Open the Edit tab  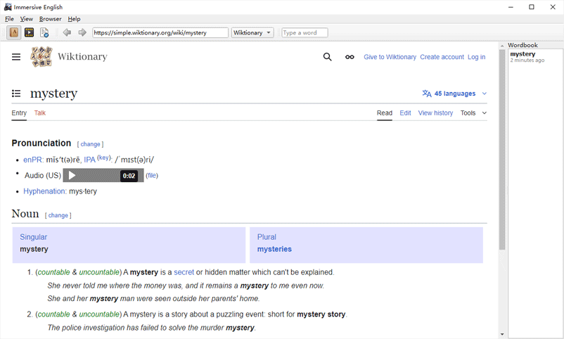click(x=405, y=113)
